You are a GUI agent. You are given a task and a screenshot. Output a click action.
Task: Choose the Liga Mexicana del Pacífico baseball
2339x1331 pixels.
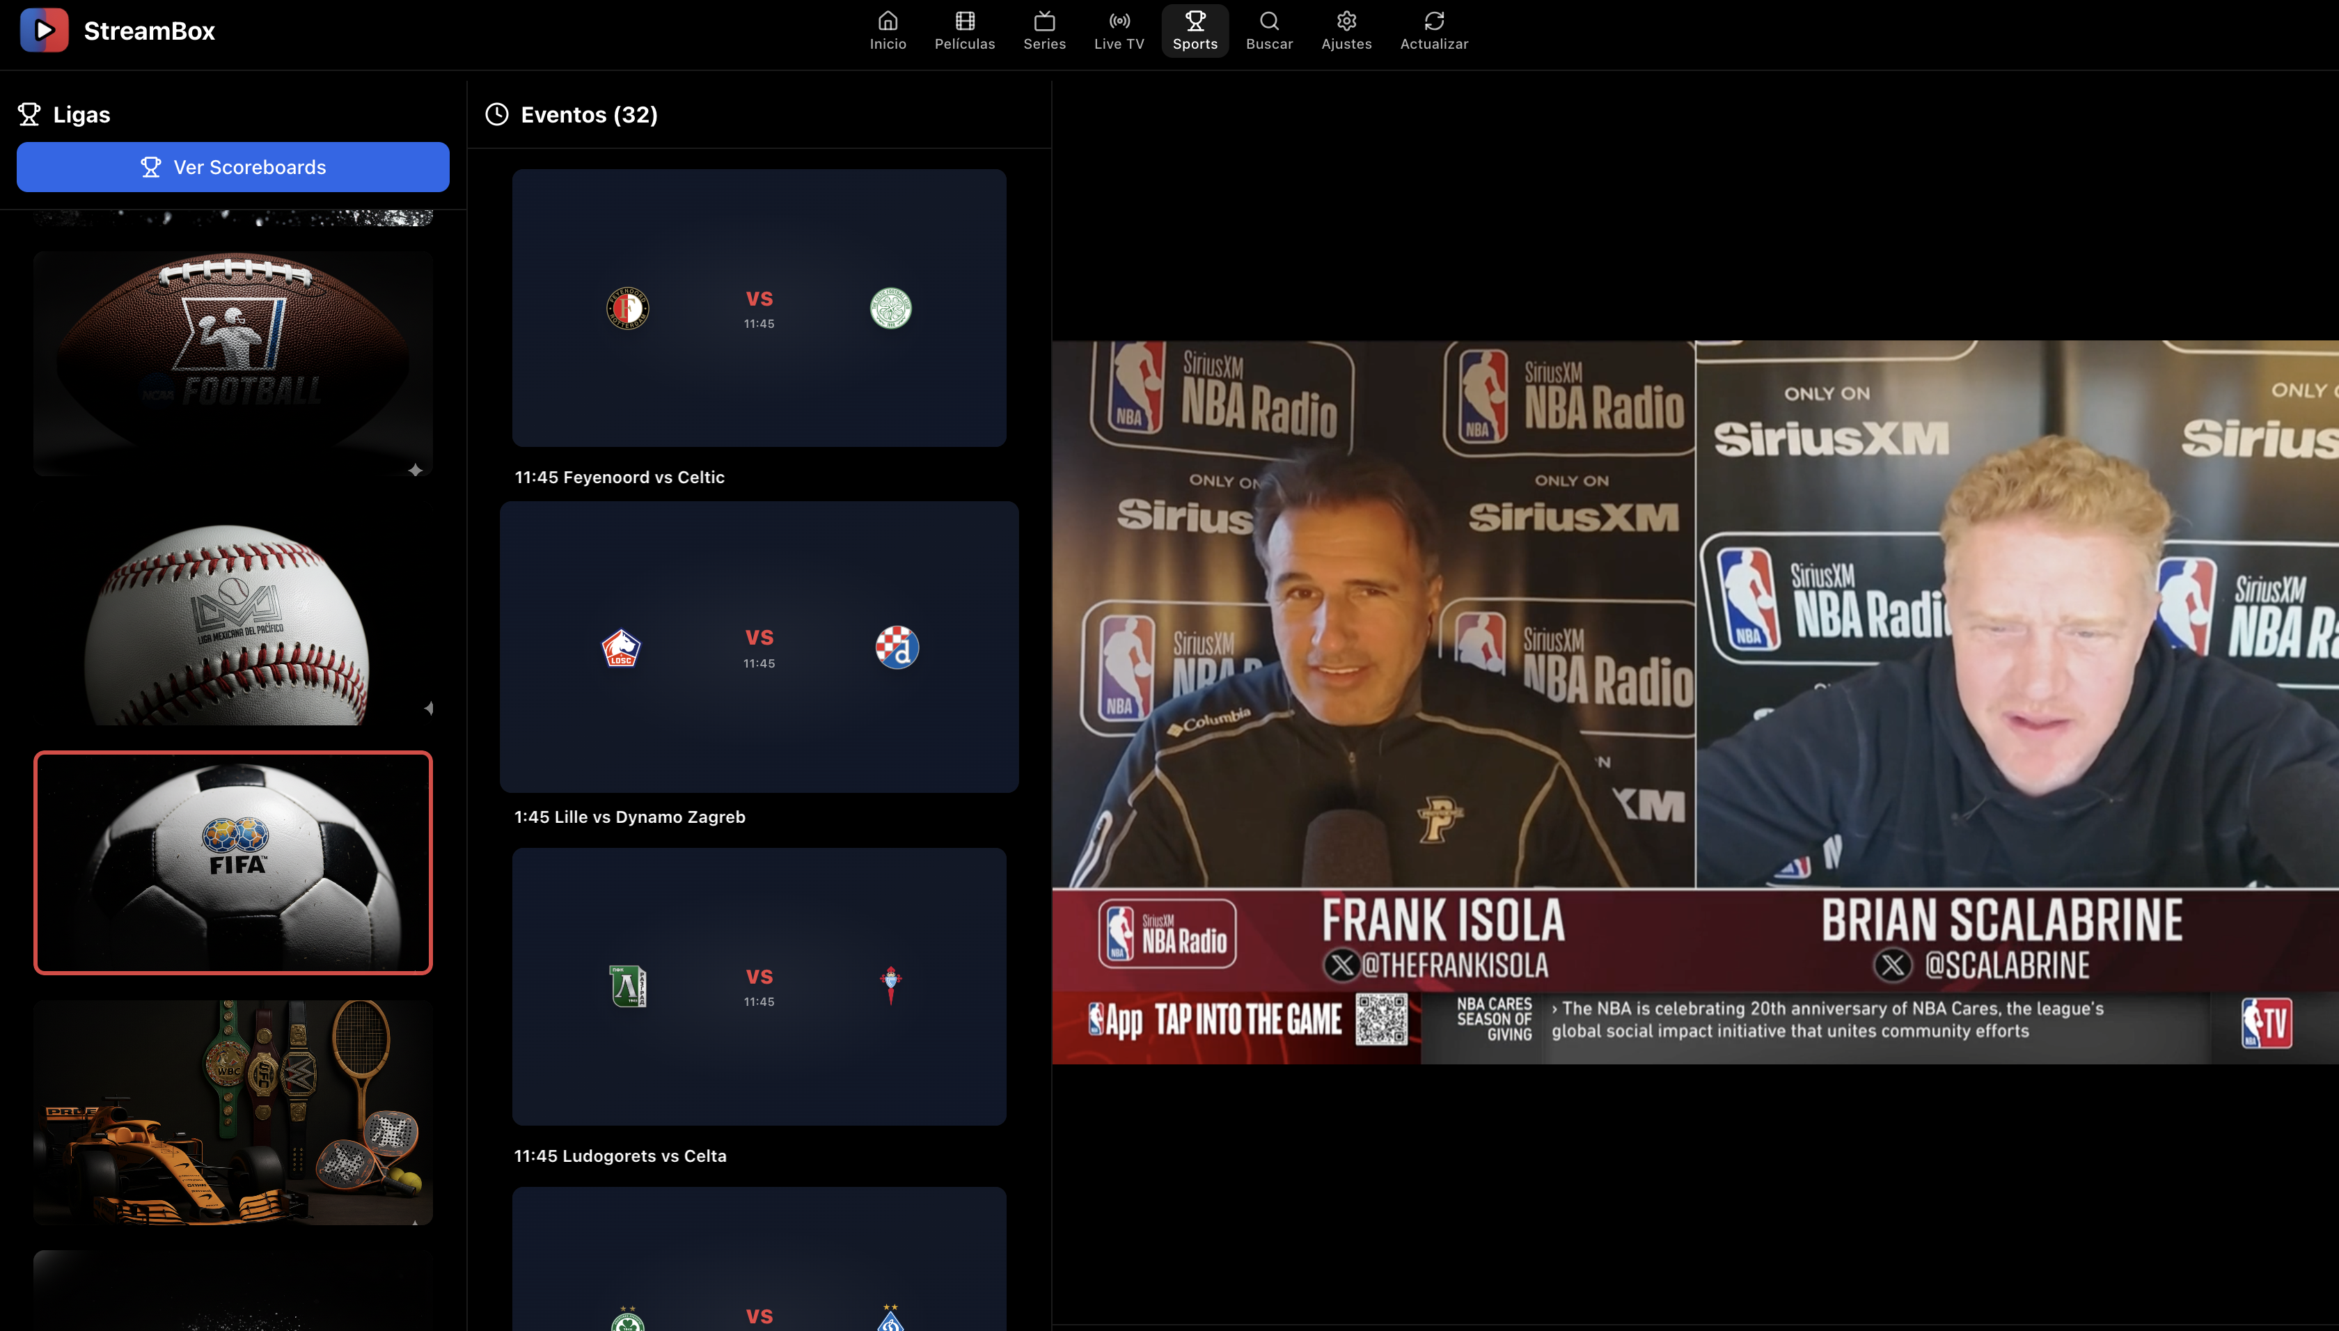(233, 622)
